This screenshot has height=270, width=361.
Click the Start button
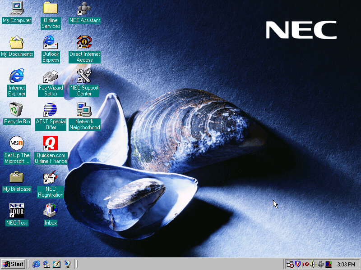click(13, 264)
